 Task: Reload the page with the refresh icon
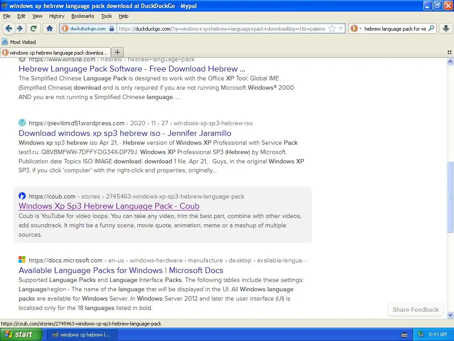(34, 28)
